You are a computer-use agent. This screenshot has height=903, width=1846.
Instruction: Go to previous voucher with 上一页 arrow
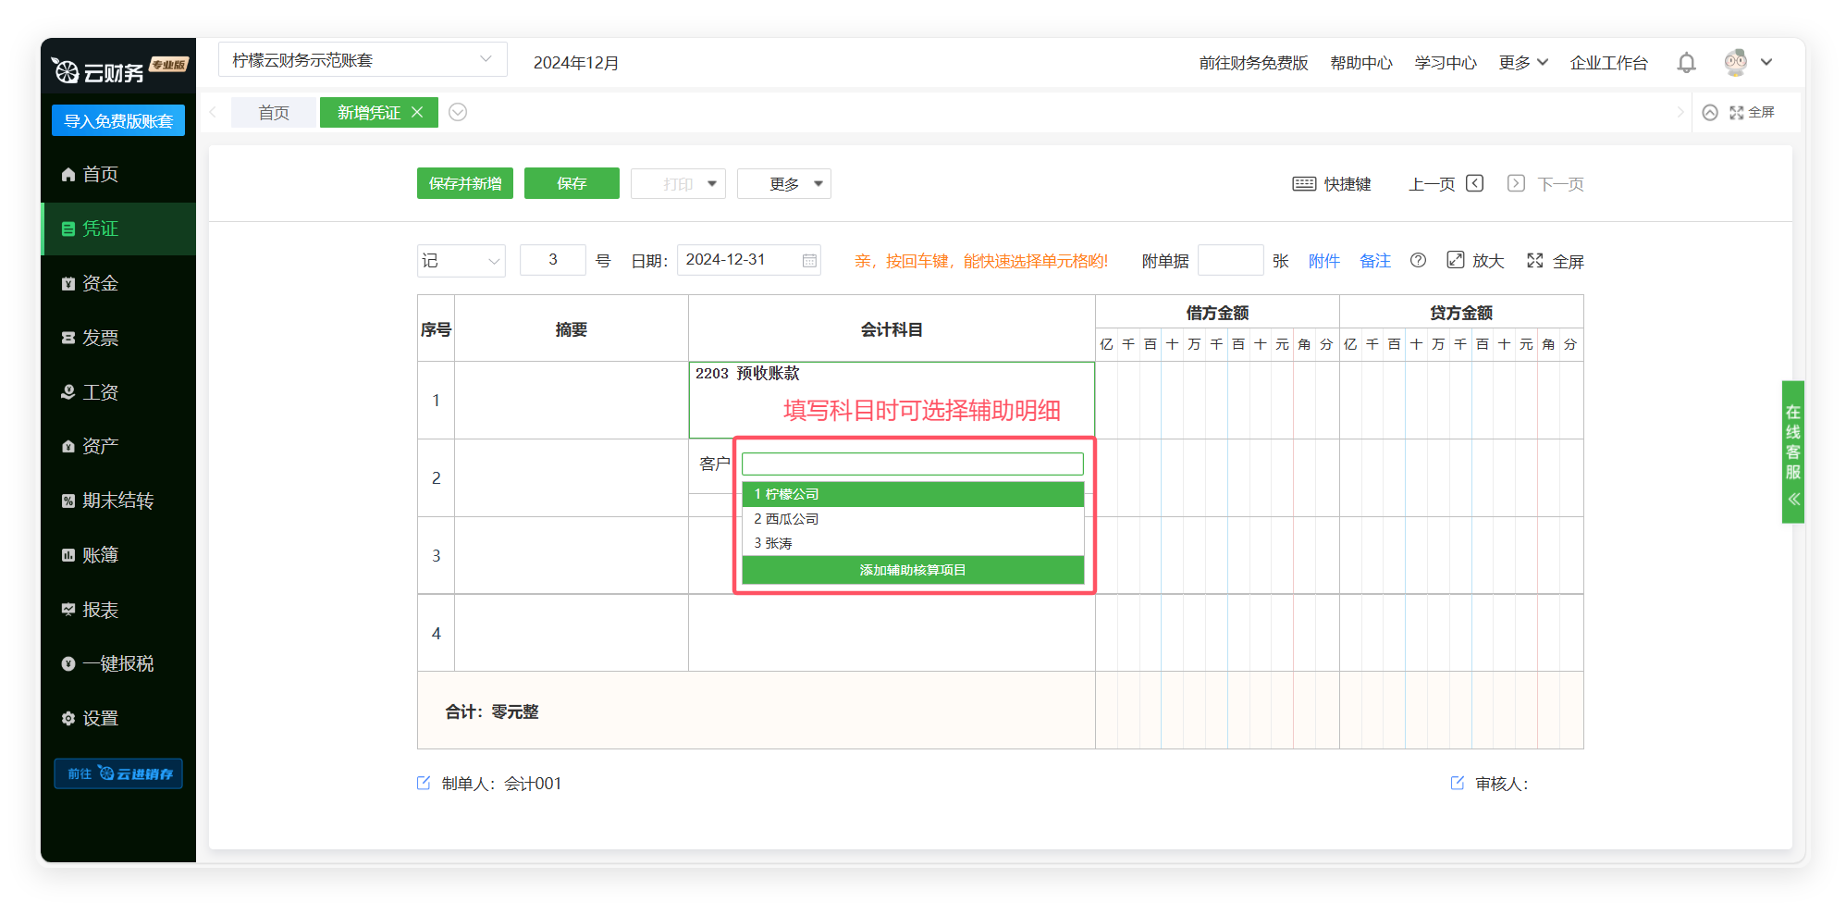[1475, 183]
